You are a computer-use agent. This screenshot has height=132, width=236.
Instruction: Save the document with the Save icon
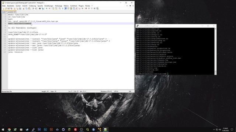pyautogui.click(x=8, y=8)
